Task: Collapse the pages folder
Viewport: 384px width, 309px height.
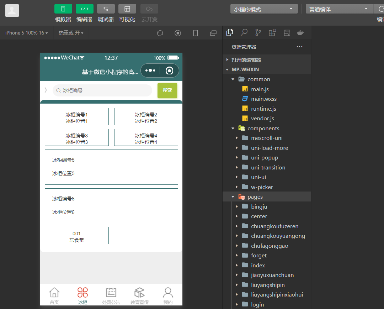Action: (267, 197)
